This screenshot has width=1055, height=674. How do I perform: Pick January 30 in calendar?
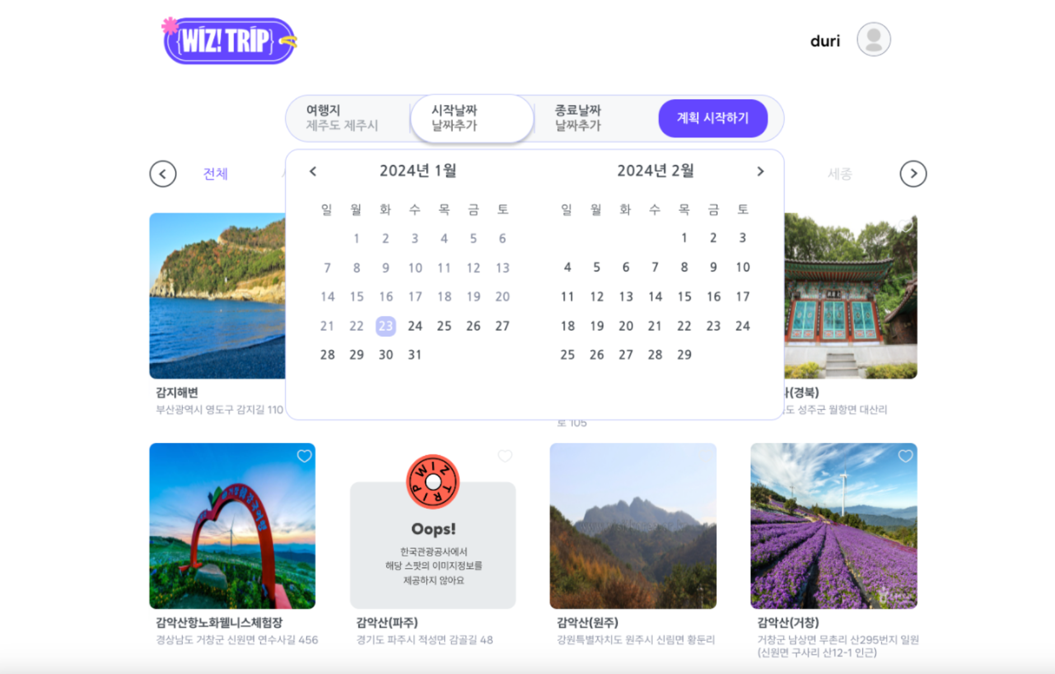[x=386, y=355]
